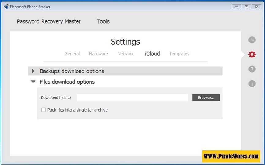Collapse Files download options section
Screen dimensions: 265x165
coord(33,82)
